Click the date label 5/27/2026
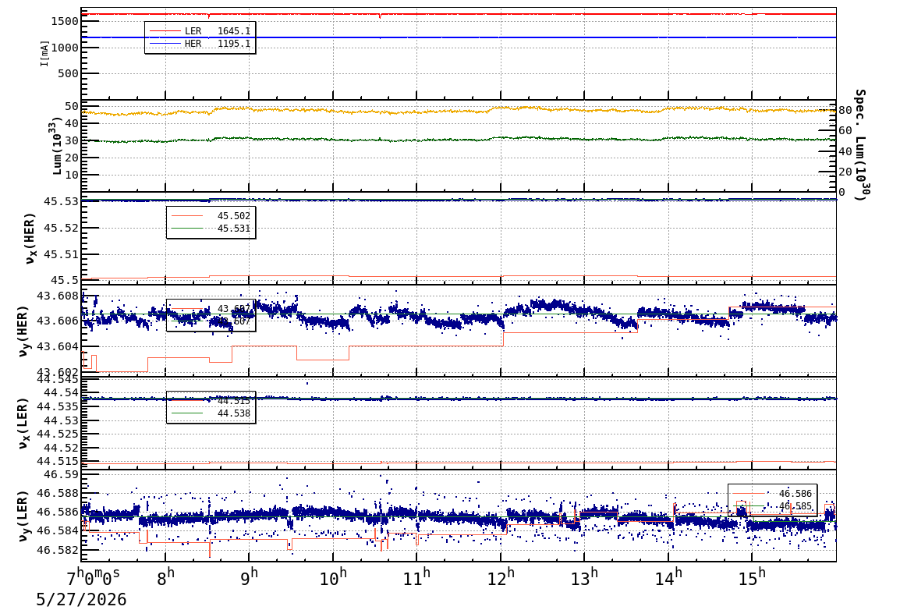 click(81, 600)
